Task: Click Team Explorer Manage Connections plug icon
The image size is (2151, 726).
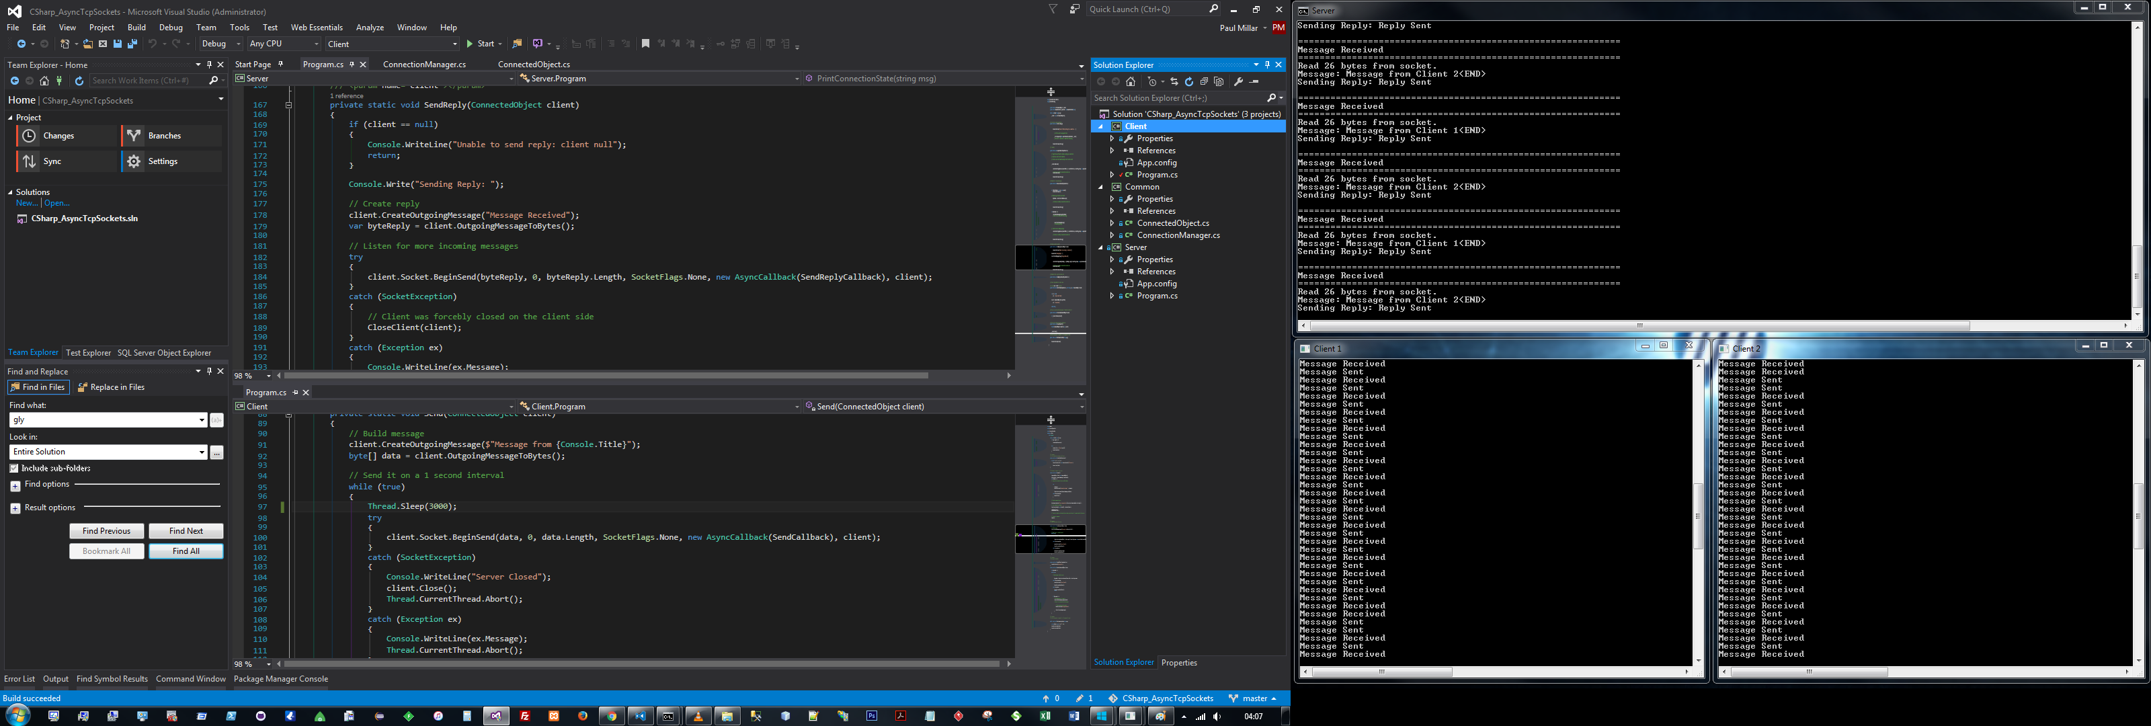Action: tap(59, 81)
